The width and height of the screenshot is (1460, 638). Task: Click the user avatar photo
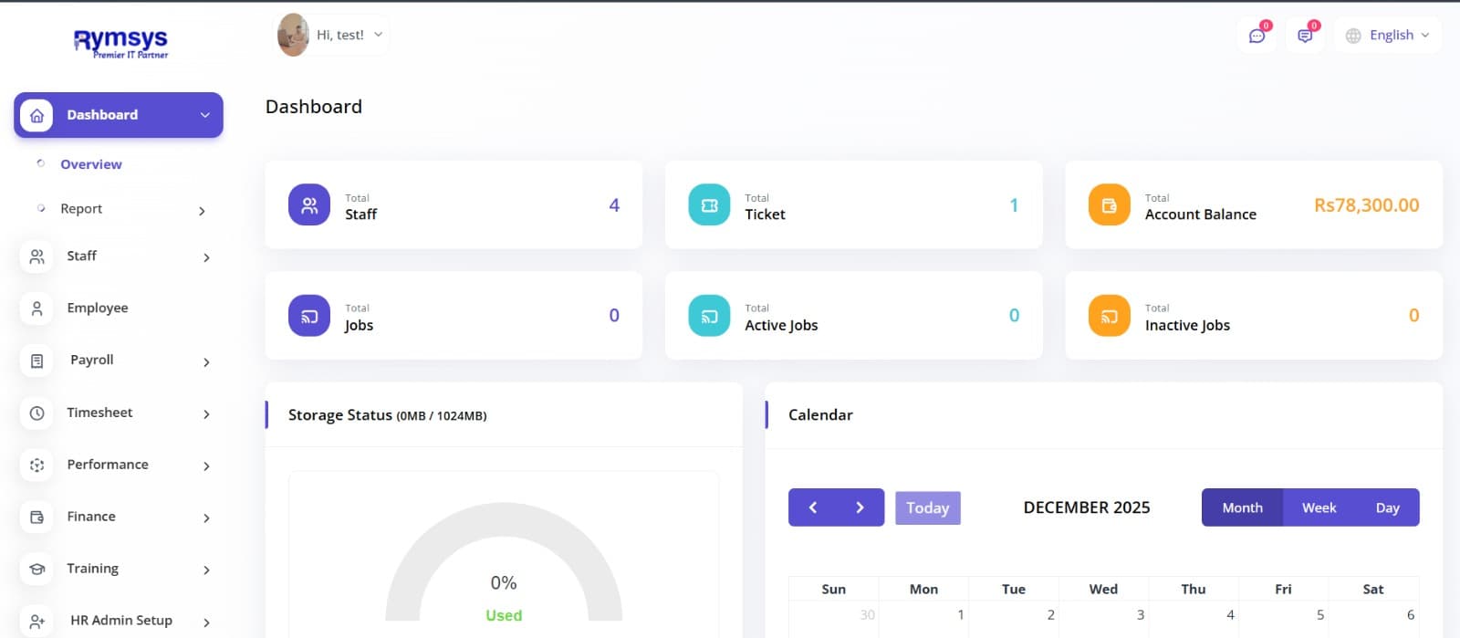[293, 35]
